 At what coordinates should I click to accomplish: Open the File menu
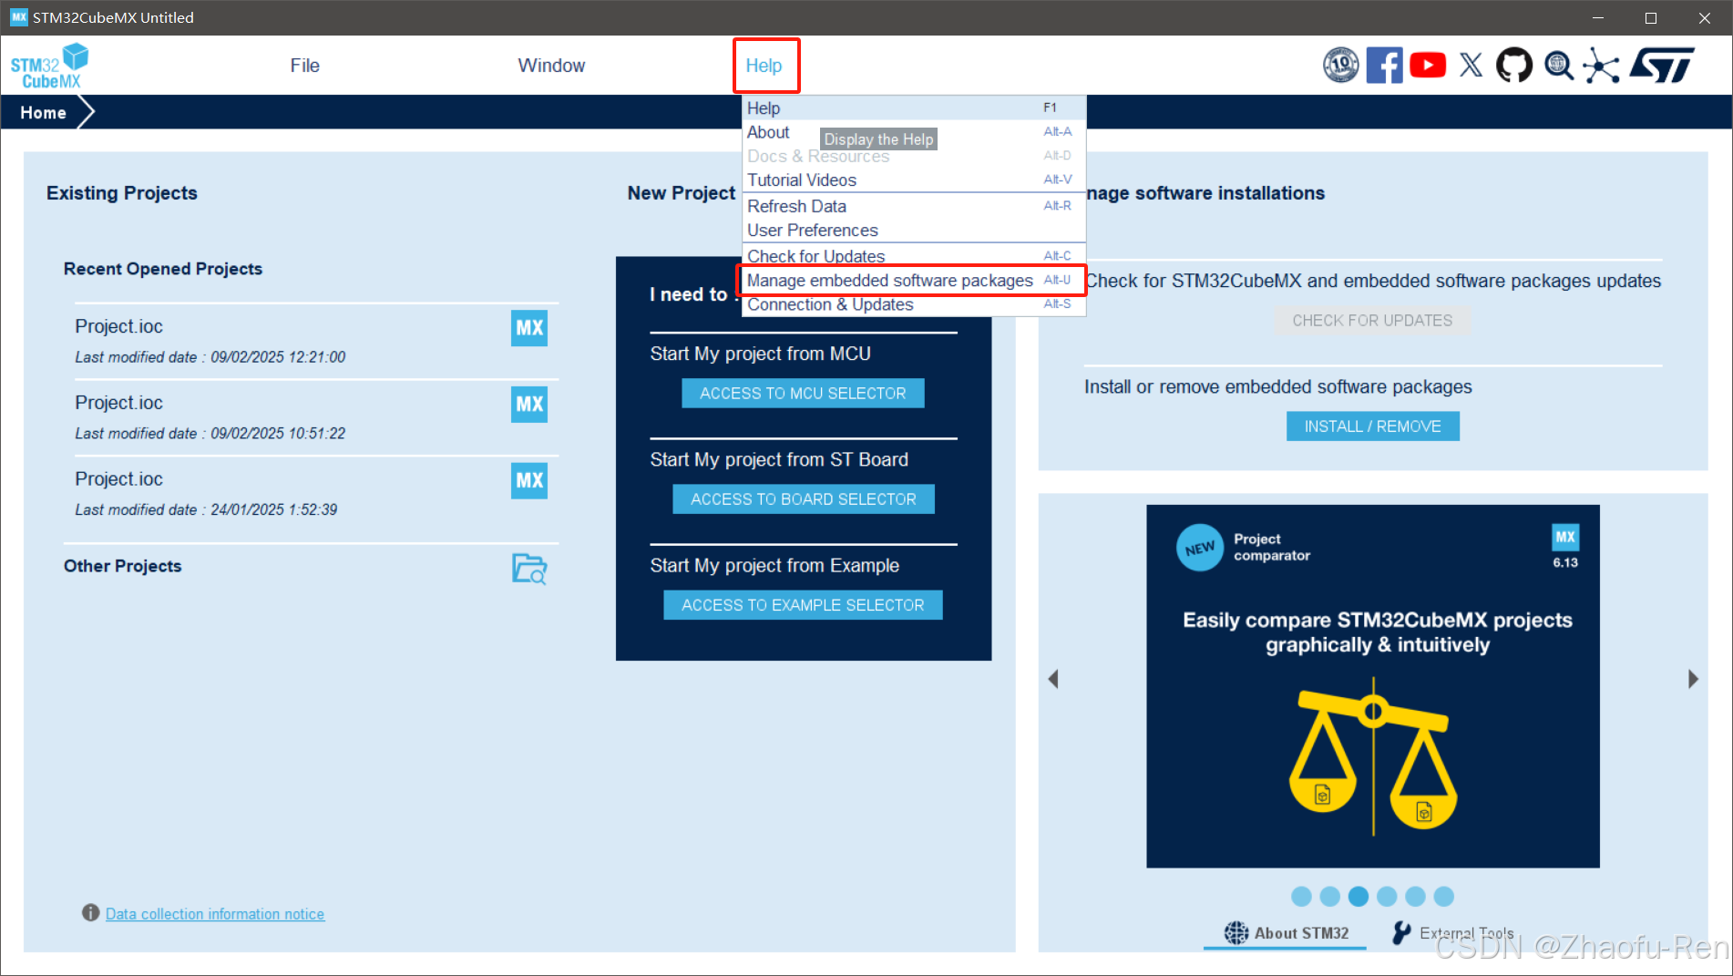coord(305,66)
